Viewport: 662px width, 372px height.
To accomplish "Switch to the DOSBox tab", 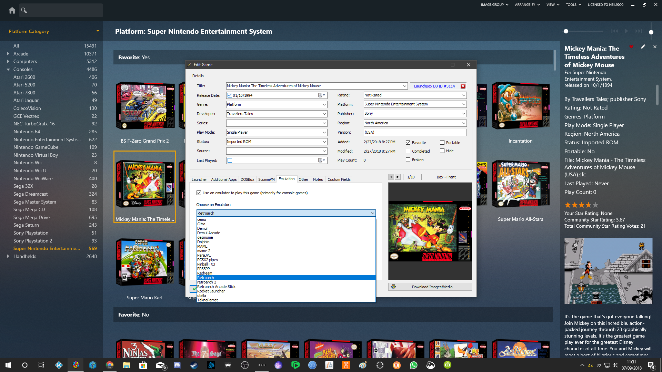I will coord(247,179).
